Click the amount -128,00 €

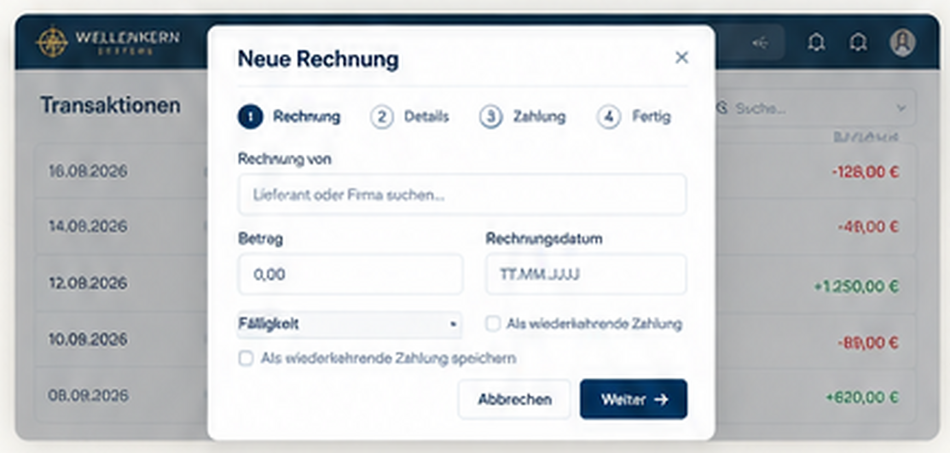tap(865, 172)
